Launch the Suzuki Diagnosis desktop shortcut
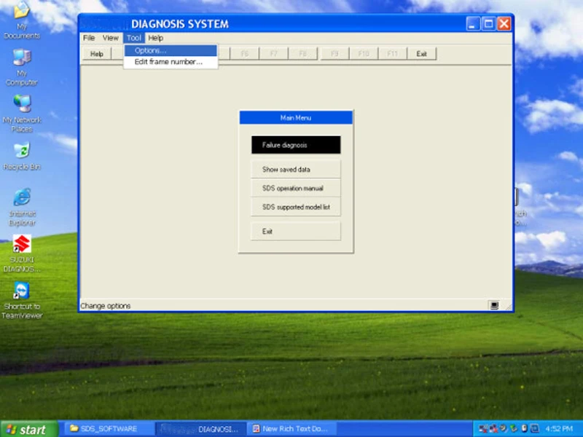This screenshot has width=583, height=437. click(x=22, y=253)
